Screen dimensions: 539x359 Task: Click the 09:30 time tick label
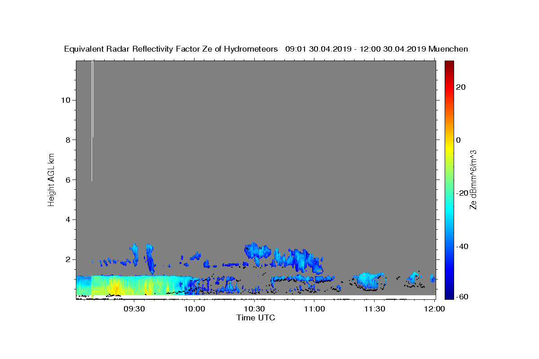pos(134,309)
